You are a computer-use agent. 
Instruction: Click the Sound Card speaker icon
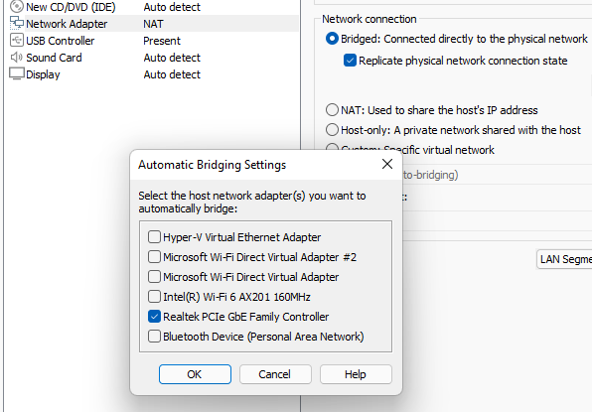[17, 57]
